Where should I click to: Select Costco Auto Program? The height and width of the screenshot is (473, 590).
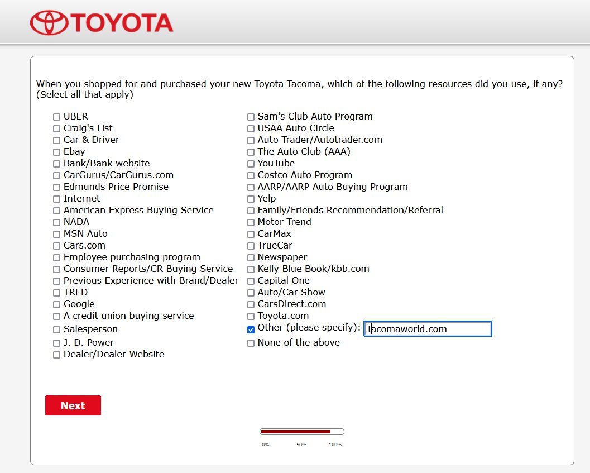coord(251,175)
